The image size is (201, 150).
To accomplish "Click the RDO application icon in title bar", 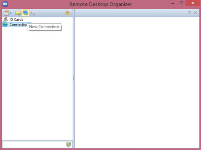I will pos(5,4).
